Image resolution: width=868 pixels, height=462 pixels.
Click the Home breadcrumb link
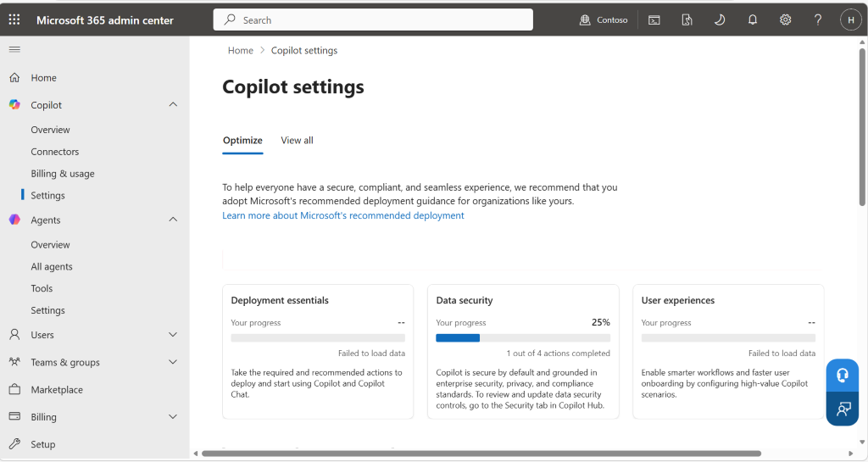(240, 50)
